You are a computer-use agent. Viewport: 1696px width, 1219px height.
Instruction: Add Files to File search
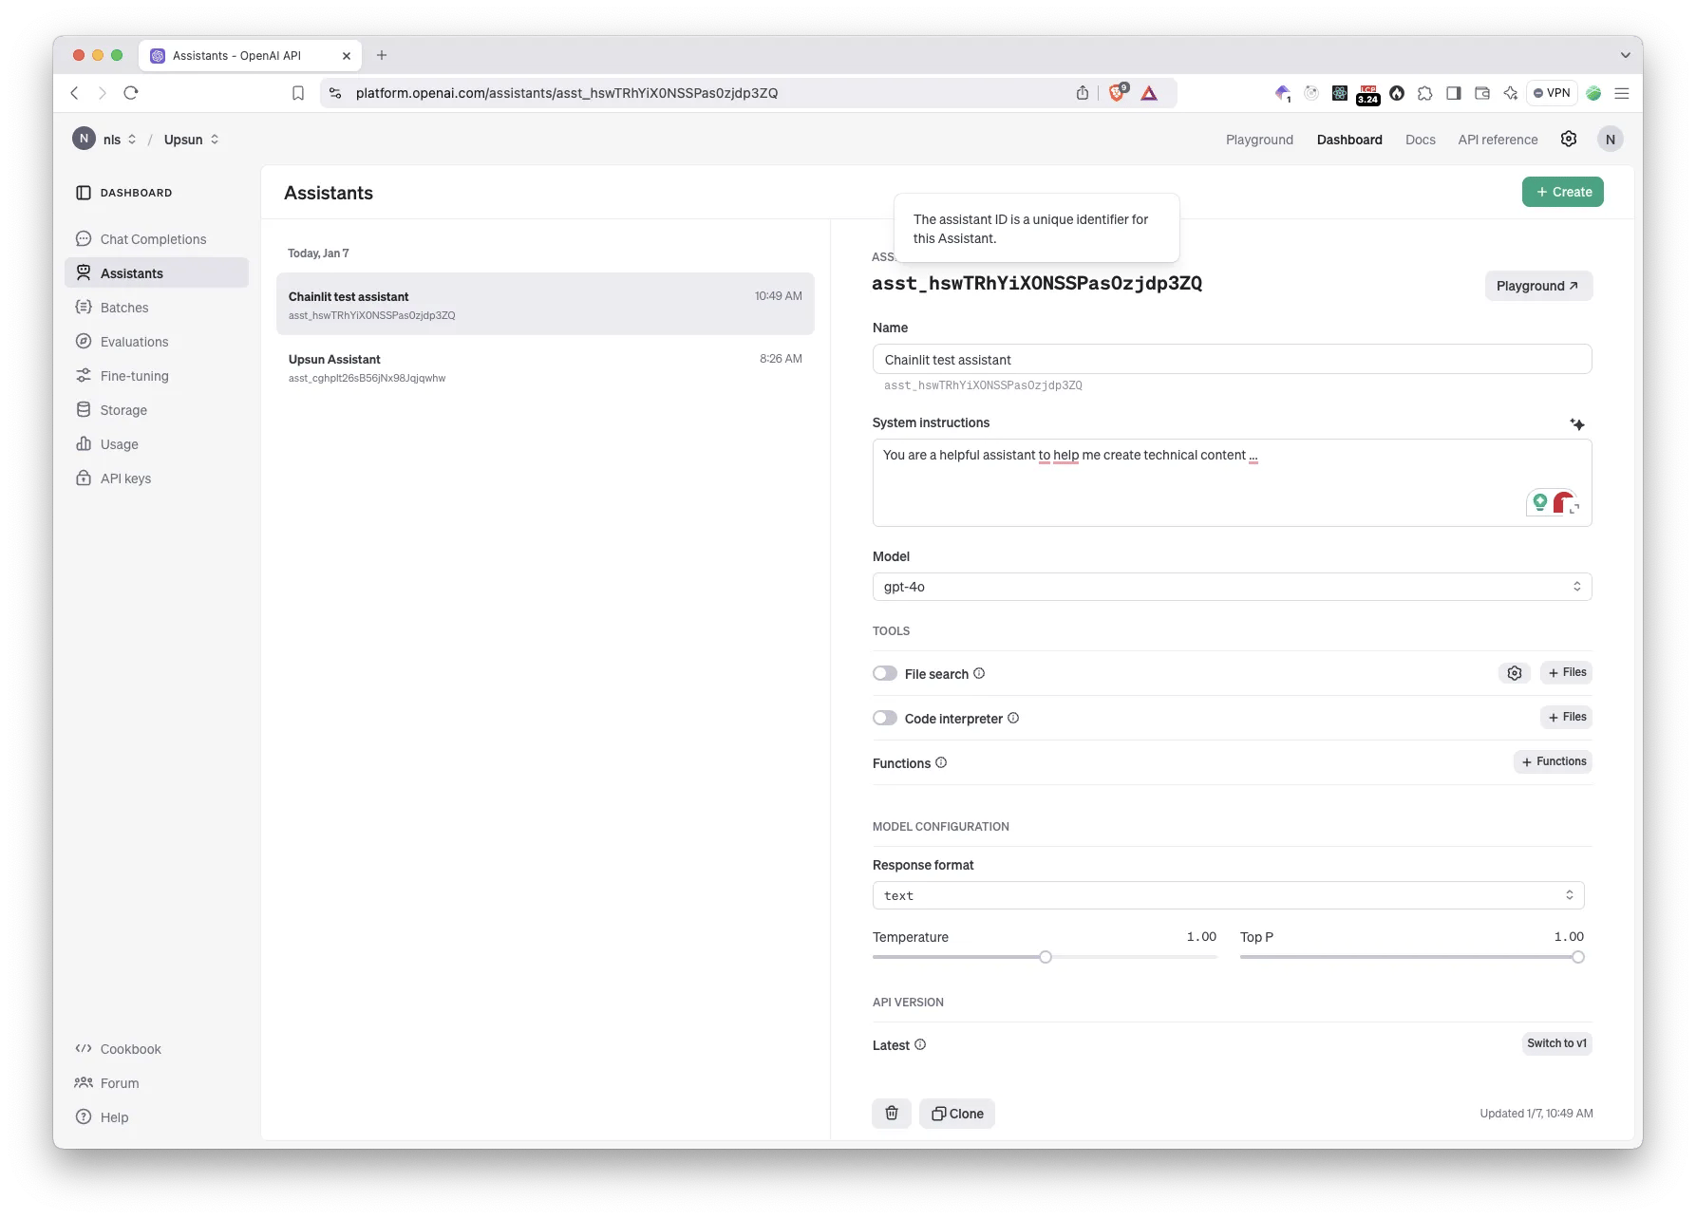click(x=1567, y=672)
